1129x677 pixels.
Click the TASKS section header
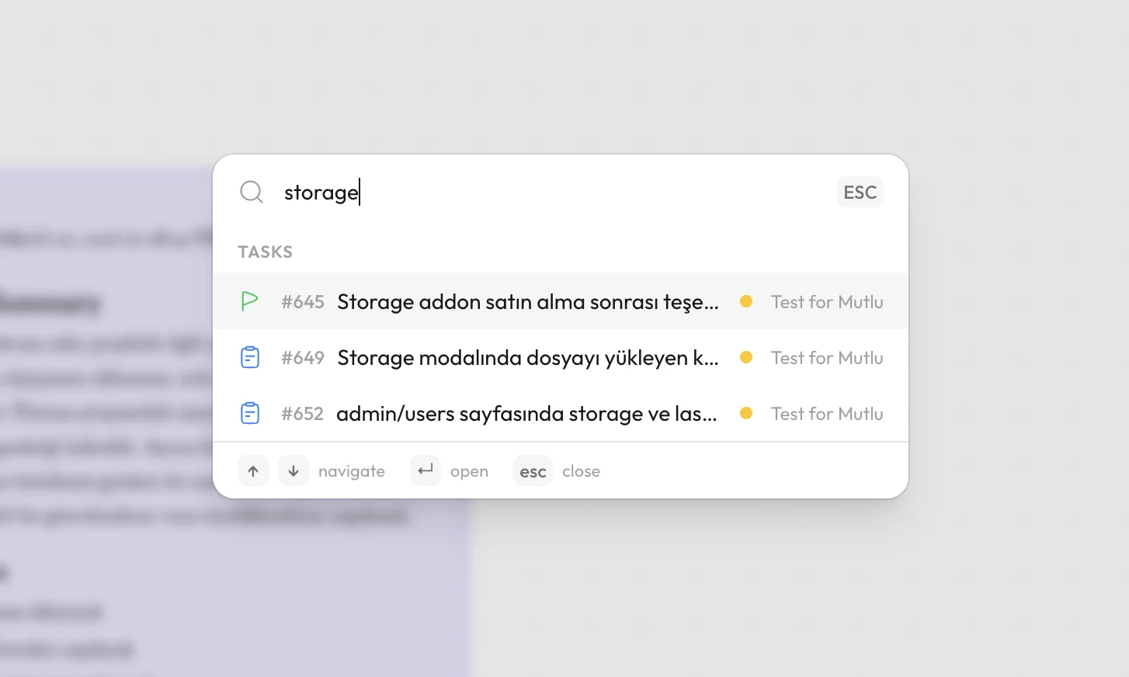266,252
